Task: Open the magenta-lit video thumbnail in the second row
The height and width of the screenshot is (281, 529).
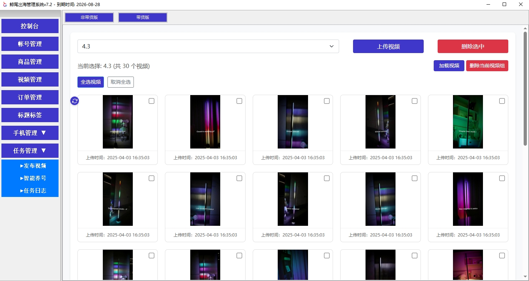Action: click(468, 199)
